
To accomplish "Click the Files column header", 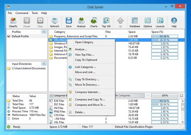I will [x=108, y=32].
